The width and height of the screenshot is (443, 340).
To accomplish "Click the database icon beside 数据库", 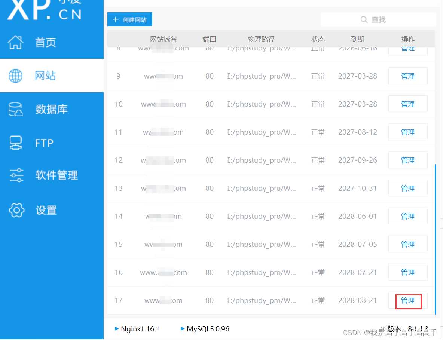I will [16, 109].
